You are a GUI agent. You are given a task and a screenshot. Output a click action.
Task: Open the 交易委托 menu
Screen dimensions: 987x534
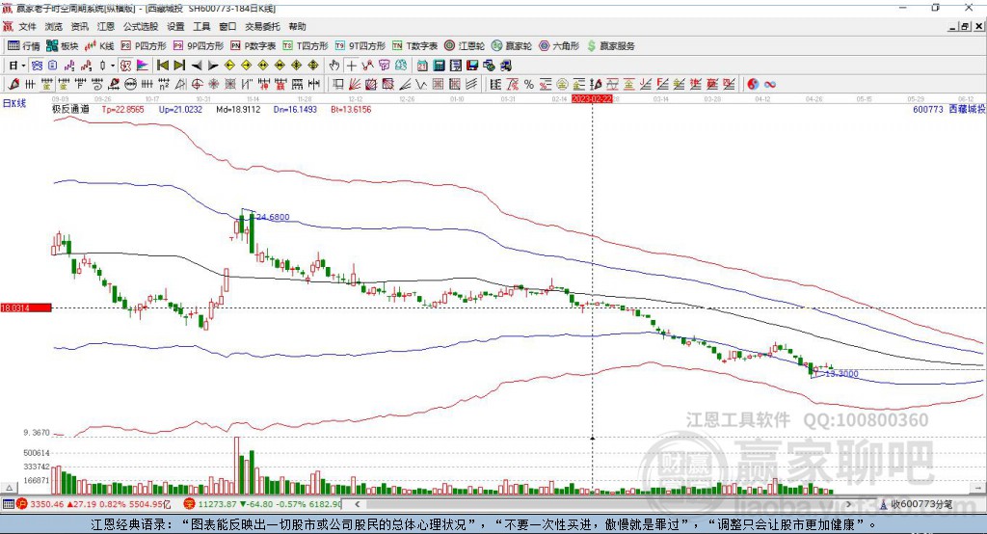262,26
